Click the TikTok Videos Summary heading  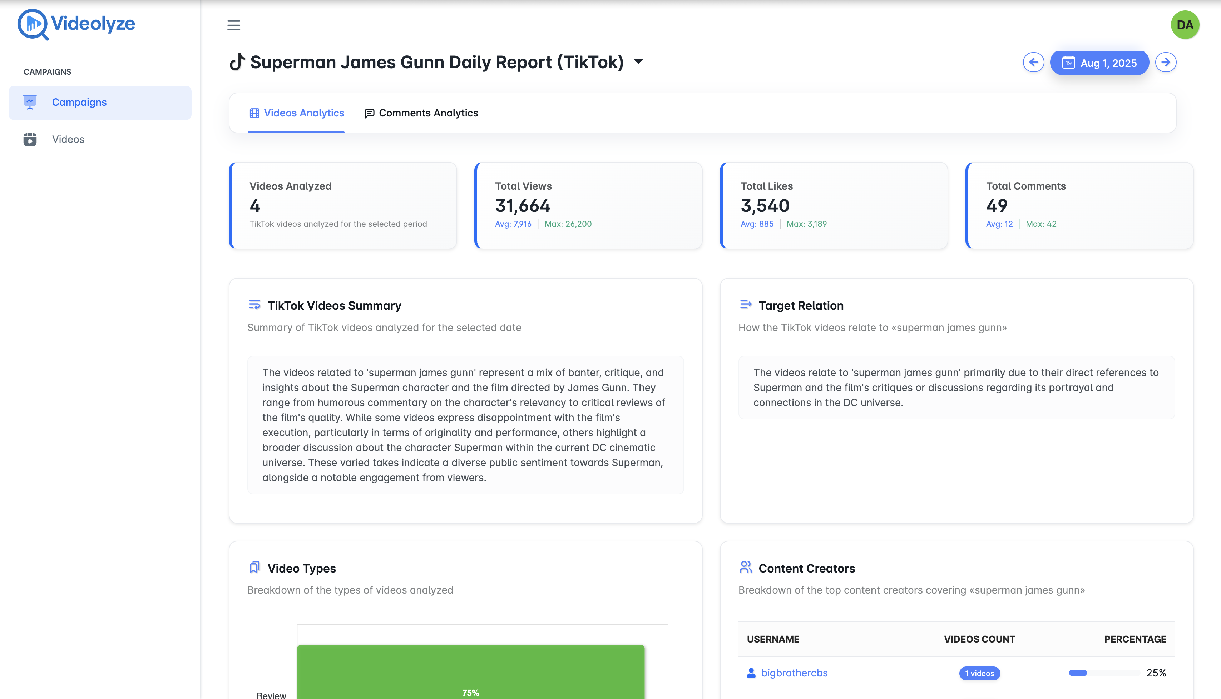pos(334,306)
